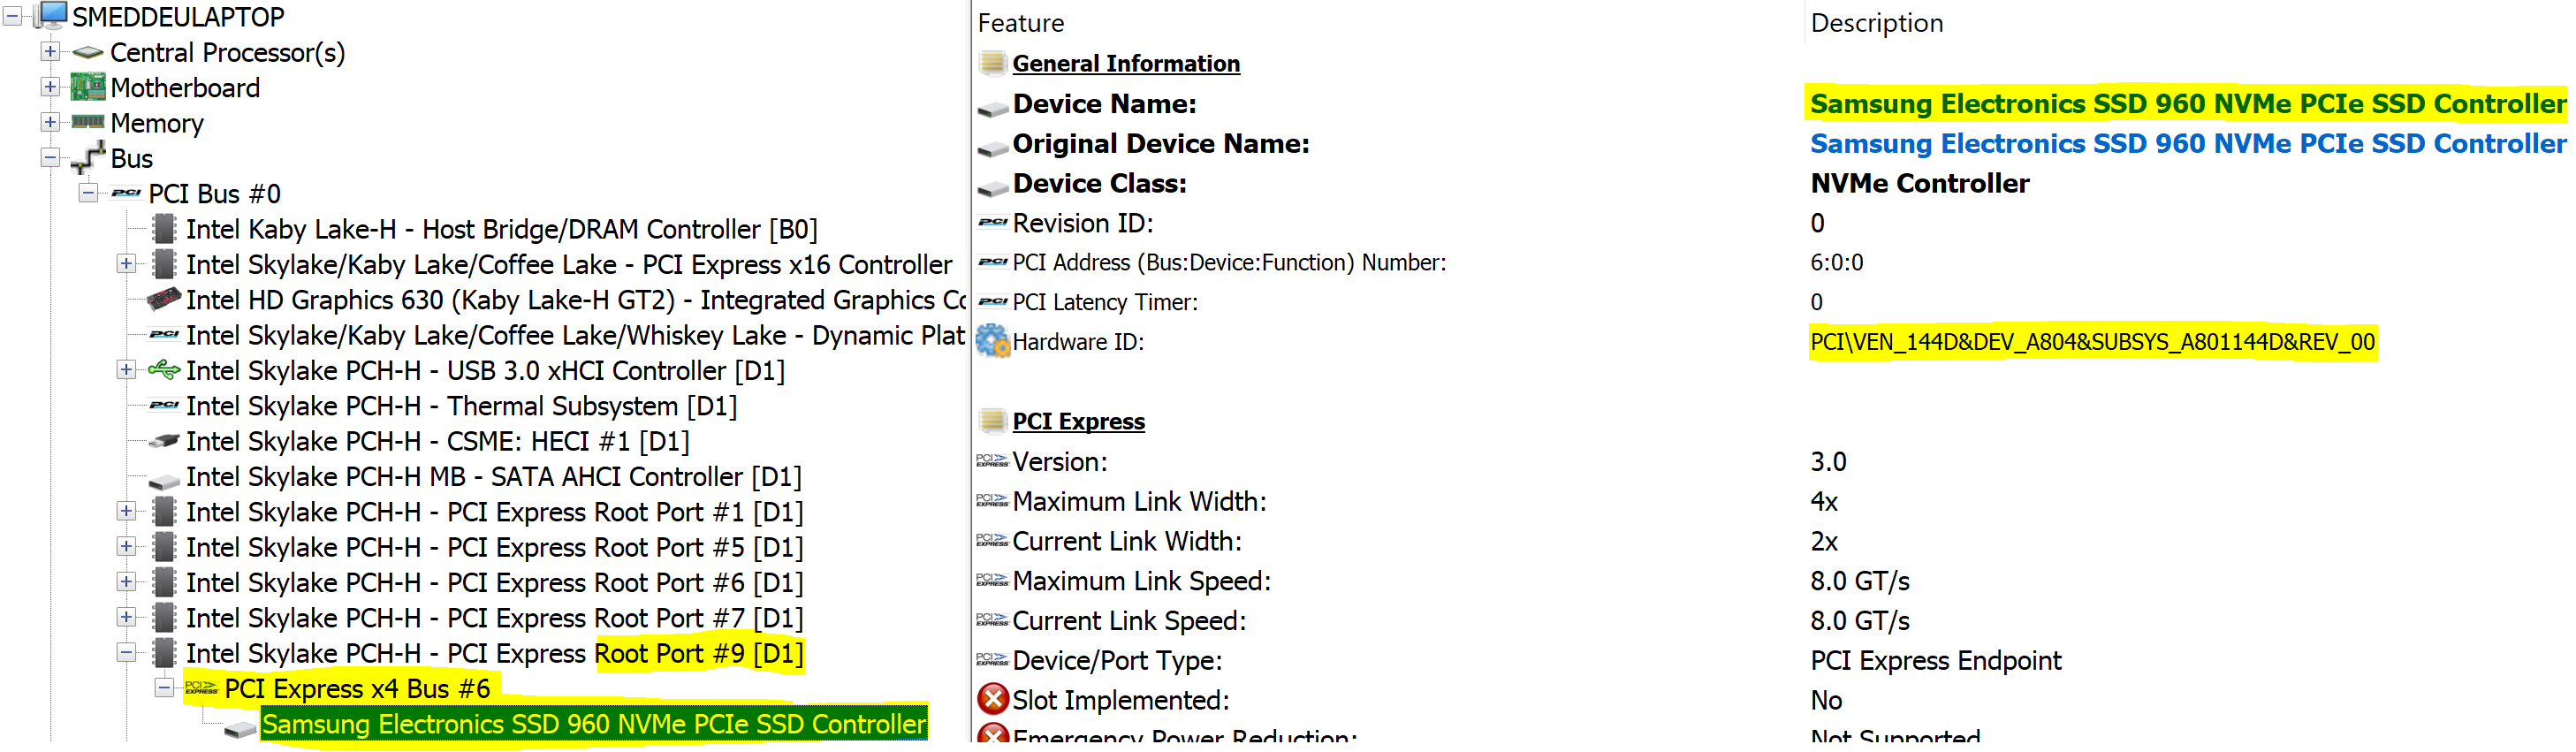Click the SMEDDEULAPTOP computer icon
The image size is (2576, 752).
[x=51, y=16]
